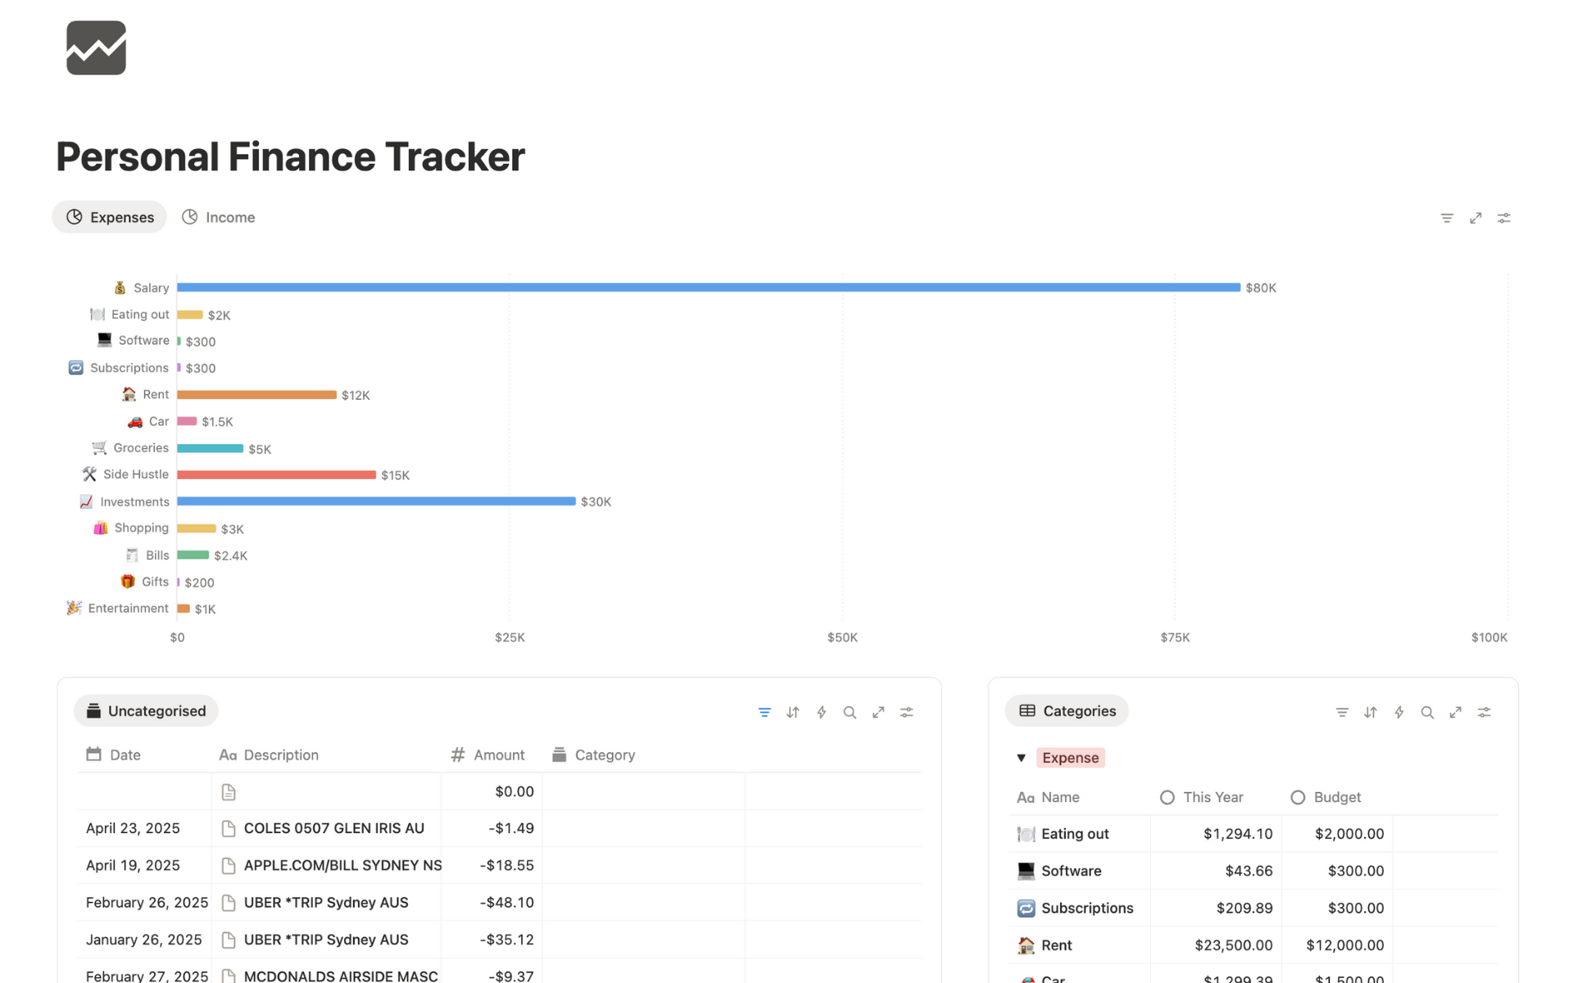Open the Categories view options sliders icon

click(1485, 712)
